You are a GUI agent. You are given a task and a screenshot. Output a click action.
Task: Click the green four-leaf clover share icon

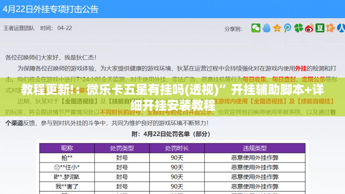[x=298, y=28]
